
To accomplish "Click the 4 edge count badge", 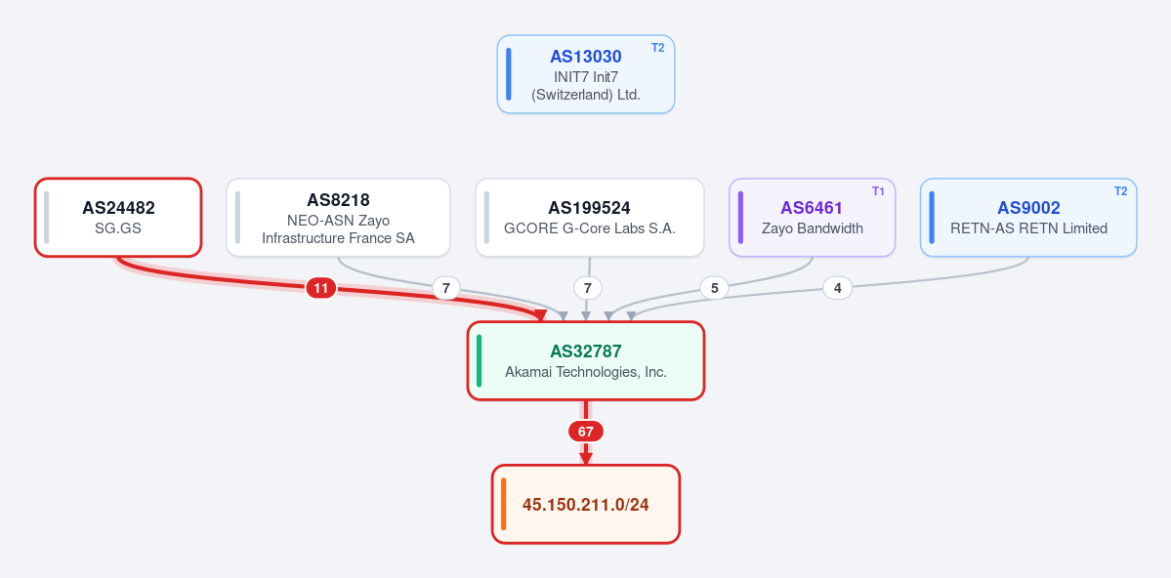I will tap(837, 287).
